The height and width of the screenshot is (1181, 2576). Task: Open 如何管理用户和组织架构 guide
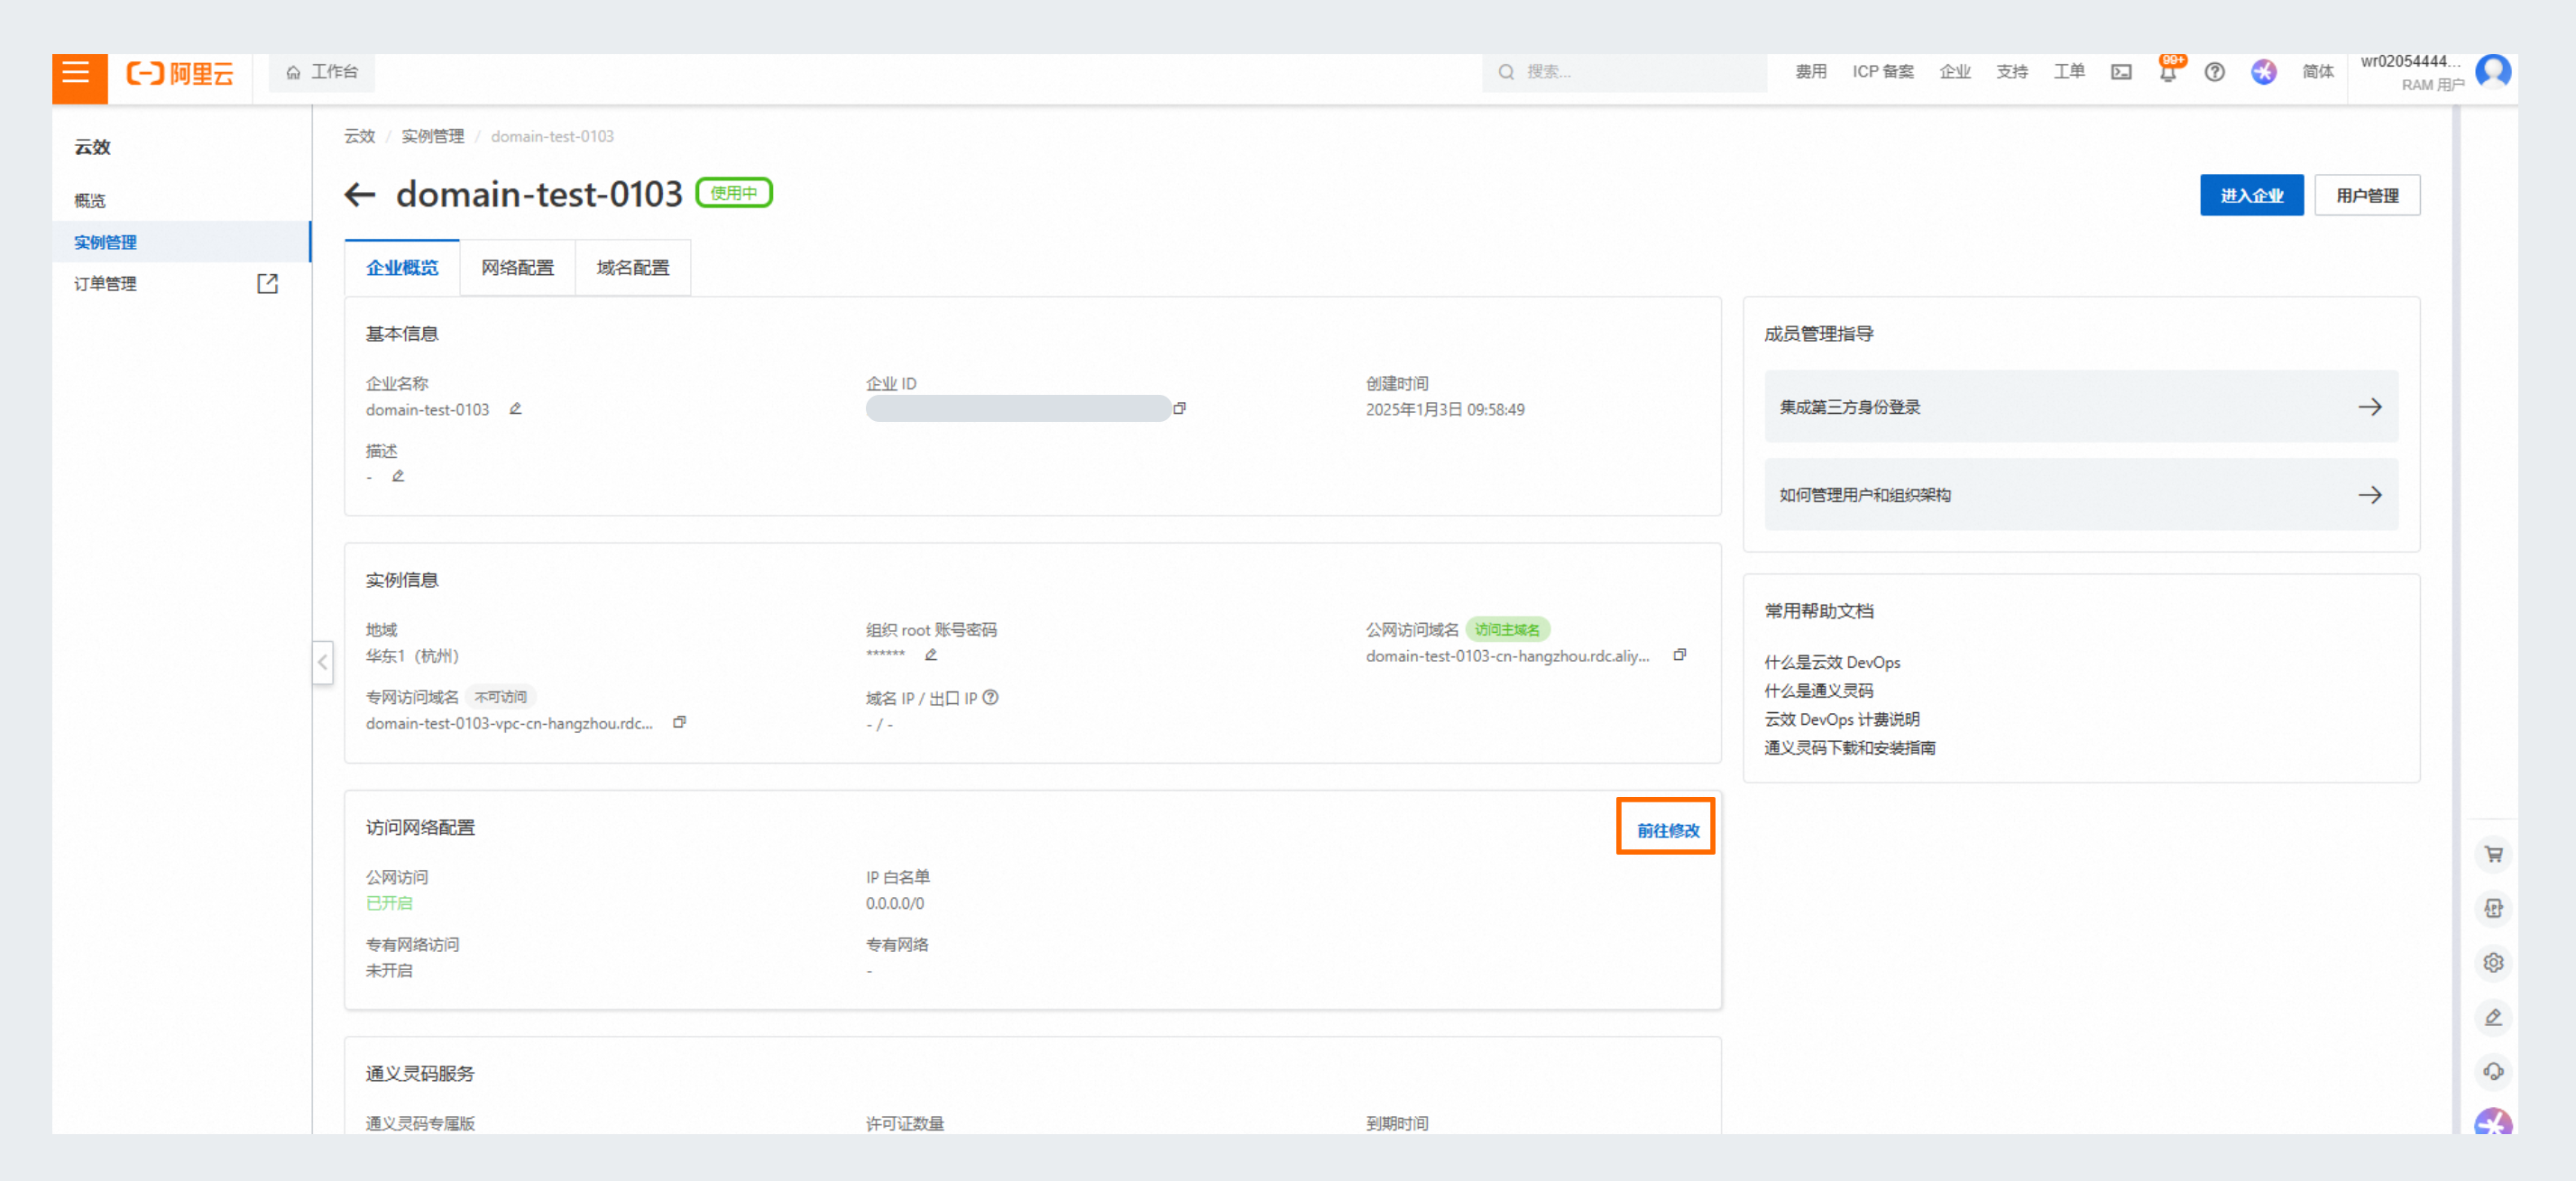2080,495
